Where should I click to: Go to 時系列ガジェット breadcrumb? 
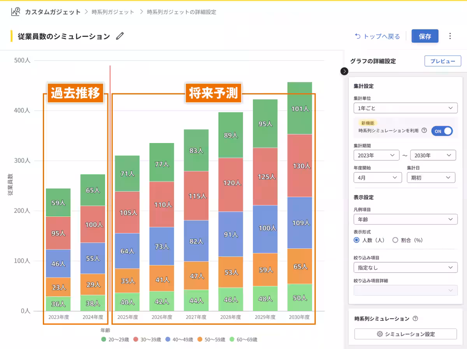click(113, 12)
